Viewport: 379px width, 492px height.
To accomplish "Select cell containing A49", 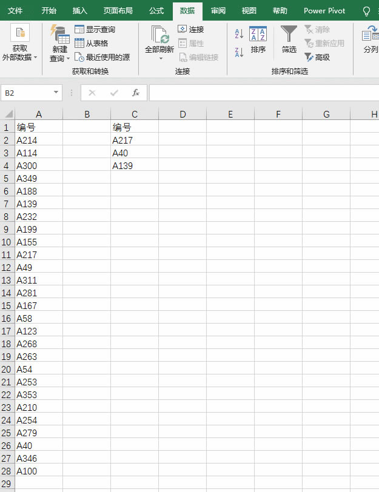I will pos(39,268).
